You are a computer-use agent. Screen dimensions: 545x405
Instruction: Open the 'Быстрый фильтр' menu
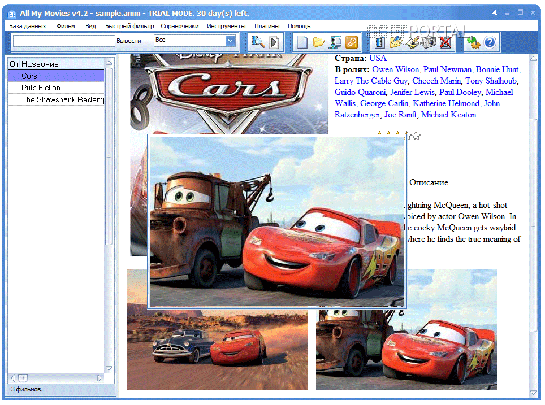[129, 26]
